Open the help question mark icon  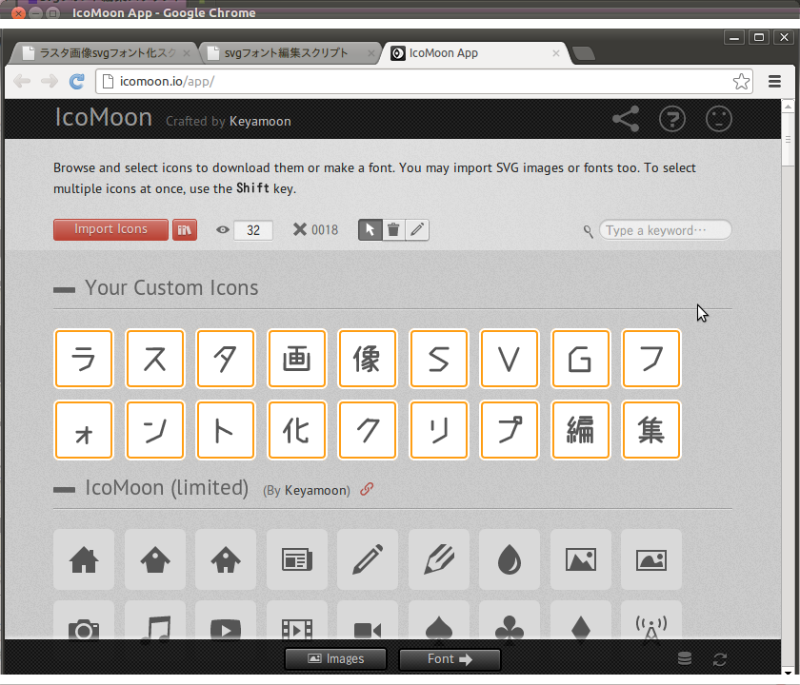672,119
